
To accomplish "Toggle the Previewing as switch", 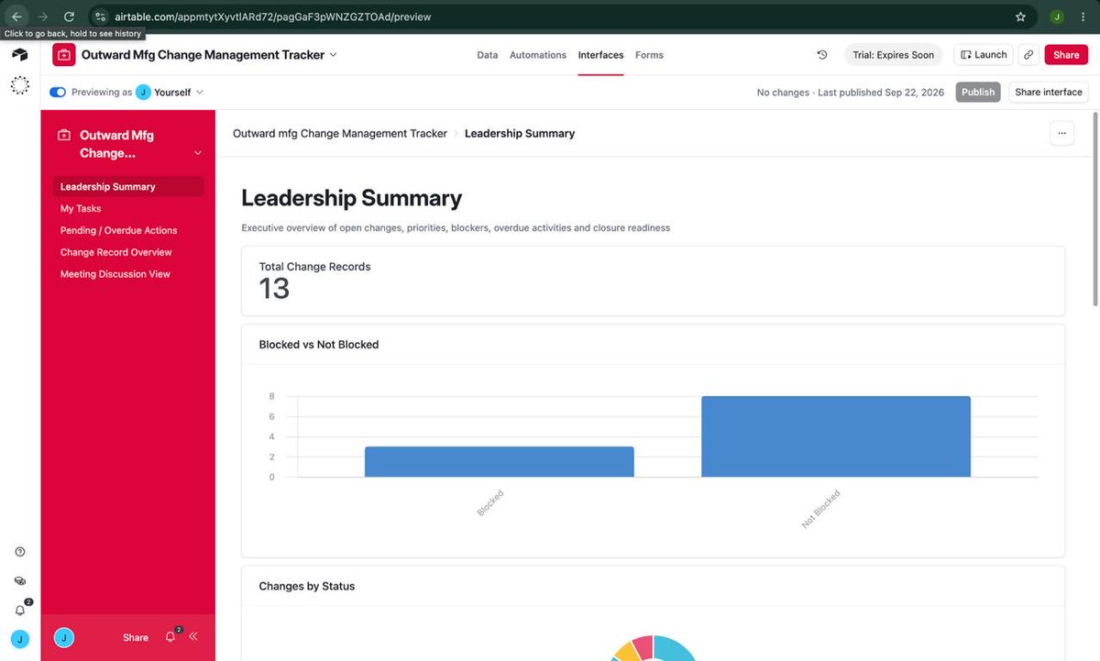I will (58, 92).
